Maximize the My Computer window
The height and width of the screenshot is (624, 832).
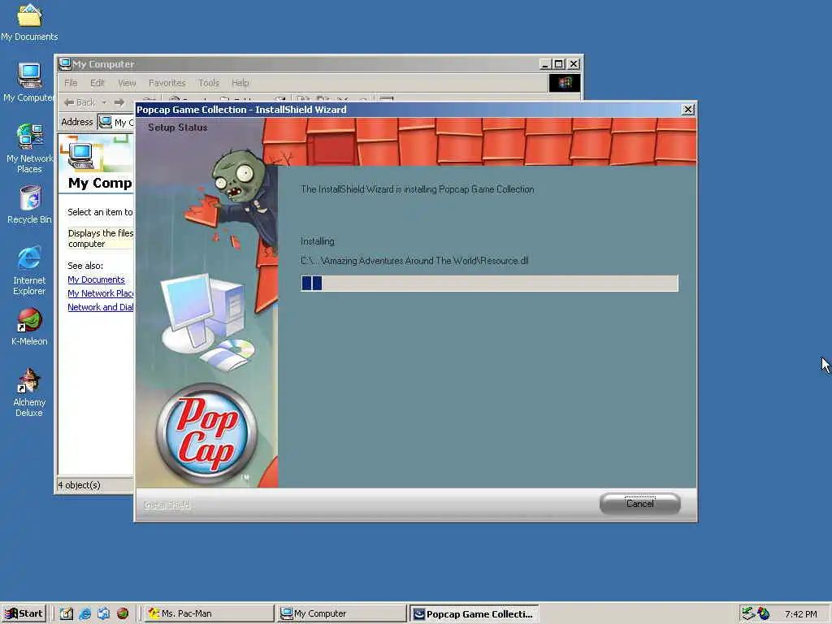tap(559, 64)
